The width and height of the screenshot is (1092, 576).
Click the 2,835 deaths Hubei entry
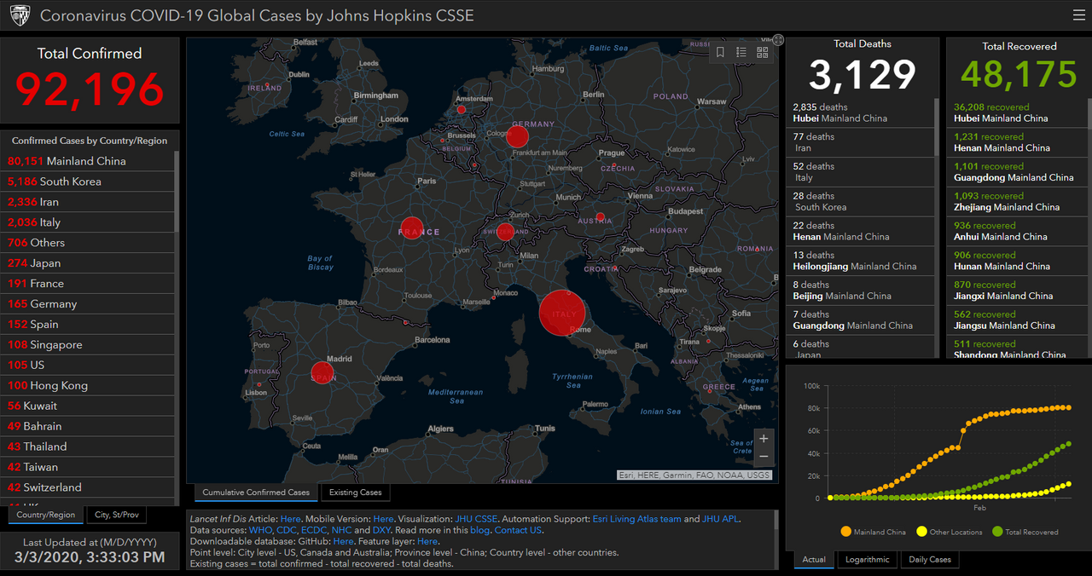[860, 112]
